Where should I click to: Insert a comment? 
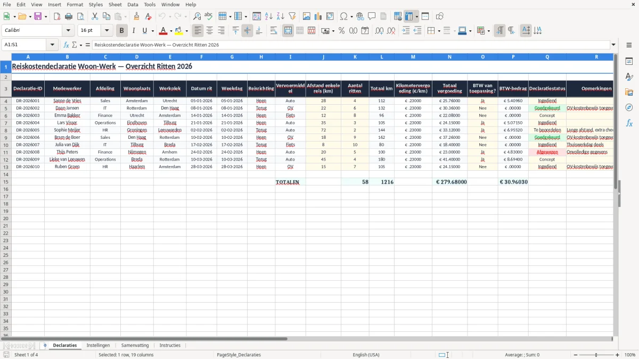pyautogui.click(x=372, y=16)
